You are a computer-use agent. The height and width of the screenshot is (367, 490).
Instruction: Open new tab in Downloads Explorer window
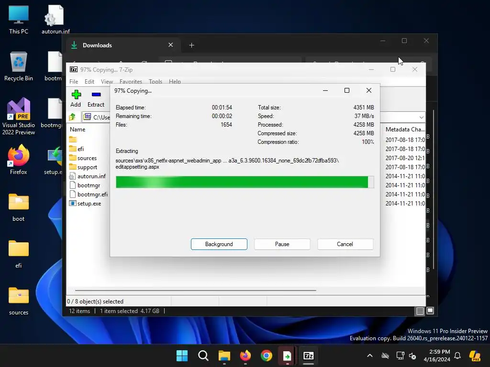[x=191, y=45]
